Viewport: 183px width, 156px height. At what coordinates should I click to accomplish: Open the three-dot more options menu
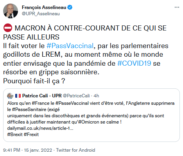pyautogui.click(x=177, y=7)
